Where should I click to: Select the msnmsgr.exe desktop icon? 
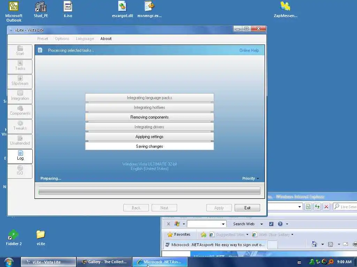pos(149,9)
